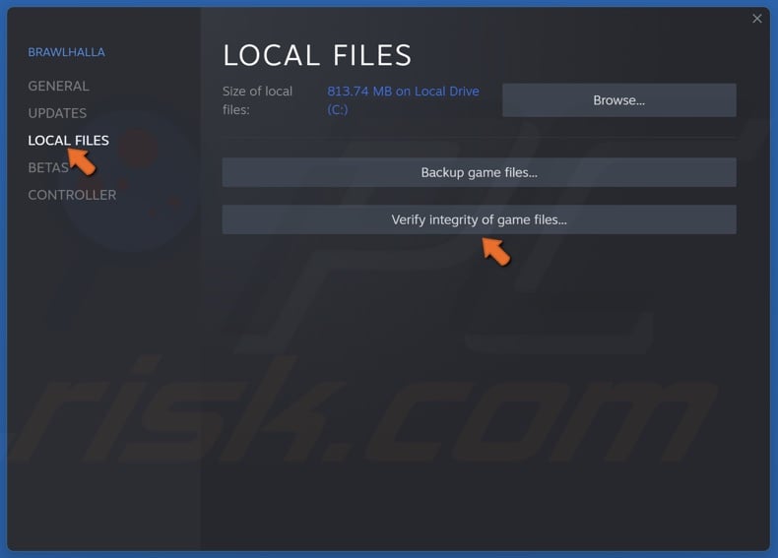
Task: Click the 813.74 MB on Local Drive text
Action: (x=403, y=100)
